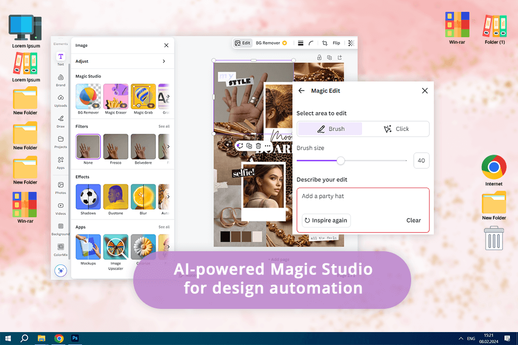Open the Image Upscaler app
Screen dimensions: 518x345
pos(115,252)
